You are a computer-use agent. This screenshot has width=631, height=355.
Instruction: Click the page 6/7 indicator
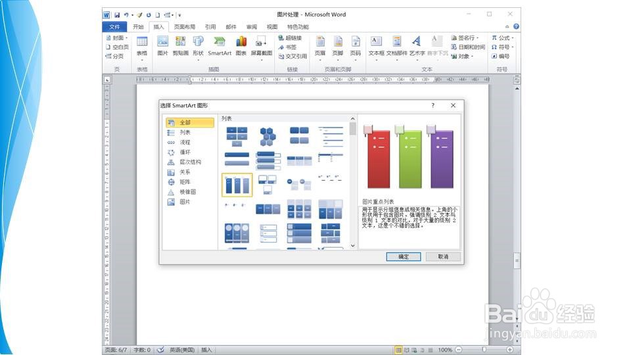(x=116, y=350)
